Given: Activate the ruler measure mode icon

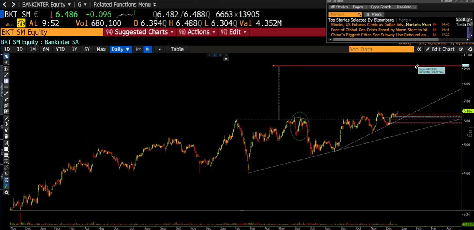Looking at the screenshot, I should coord(6,168).
